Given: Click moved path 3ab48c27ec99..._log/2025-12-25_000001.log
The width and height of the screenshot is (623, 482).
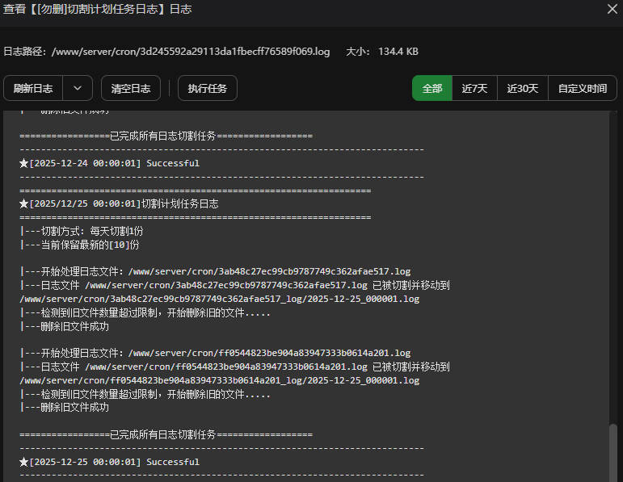Looking at the screenshot, I should click(x=220, y=299).
